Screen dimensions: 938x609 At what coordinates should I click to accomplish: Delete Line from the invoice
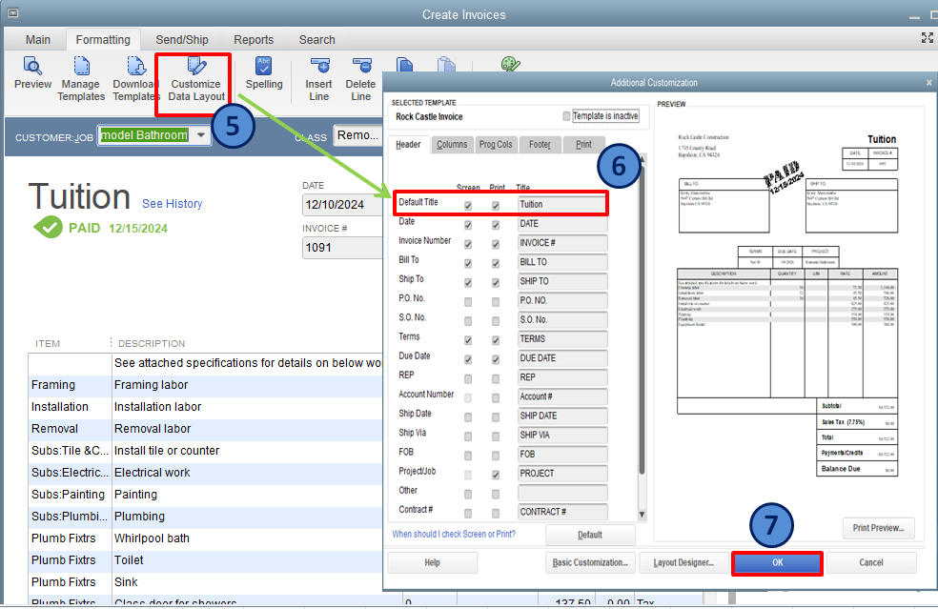tap(360, 79)
